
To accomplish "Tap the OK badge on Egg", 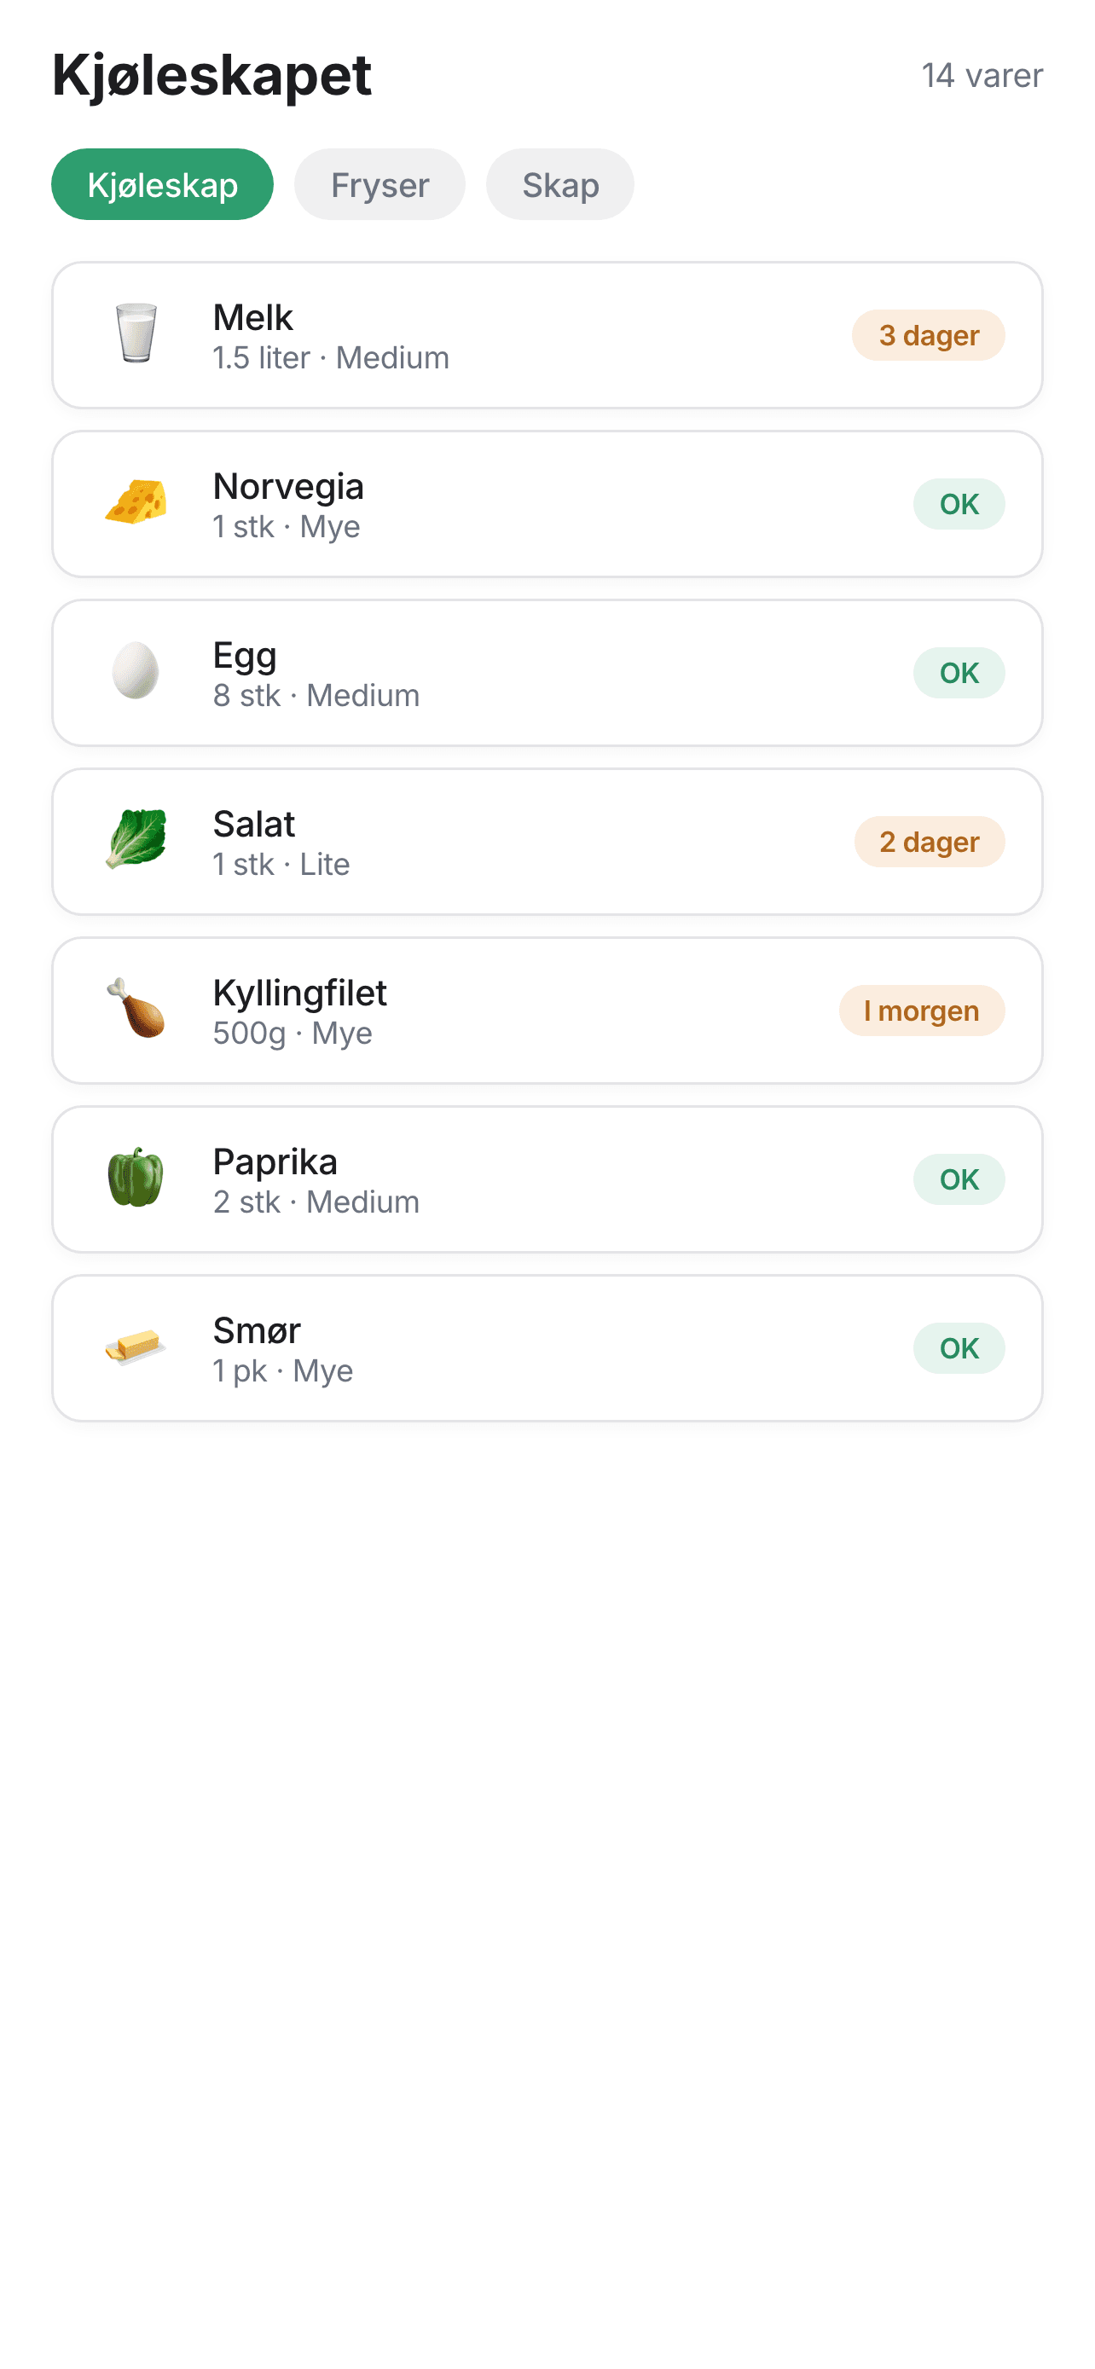I will coord(958,673).
